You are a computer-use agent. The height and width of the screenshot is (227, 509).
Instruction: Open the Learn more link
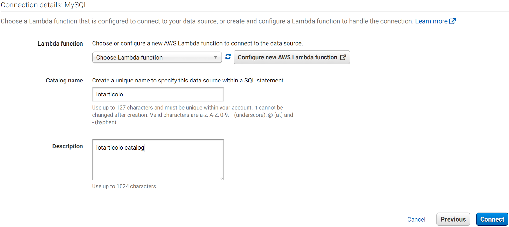(x=431, y=21)
